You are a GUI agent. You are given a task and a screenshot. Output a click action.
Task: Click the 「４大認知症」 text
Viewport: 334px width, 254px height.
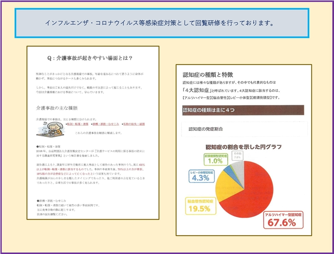197,90
